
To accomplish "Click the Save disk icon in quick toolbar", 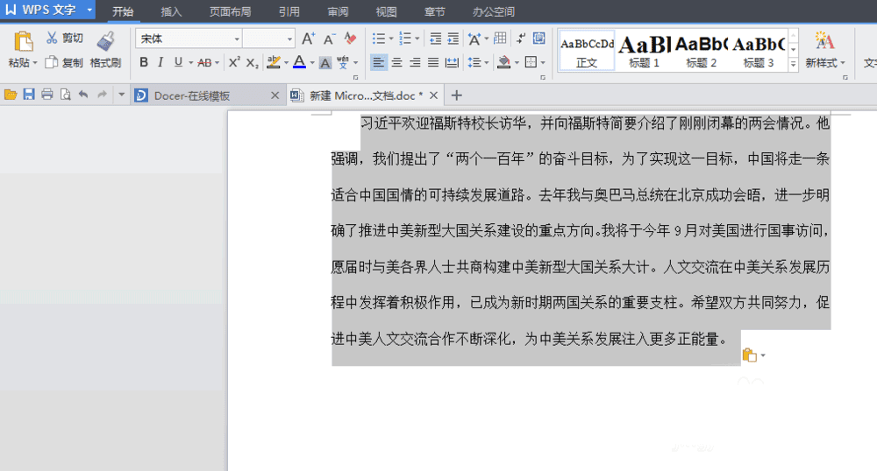I will pyautogui.click(x=29, y=95).
